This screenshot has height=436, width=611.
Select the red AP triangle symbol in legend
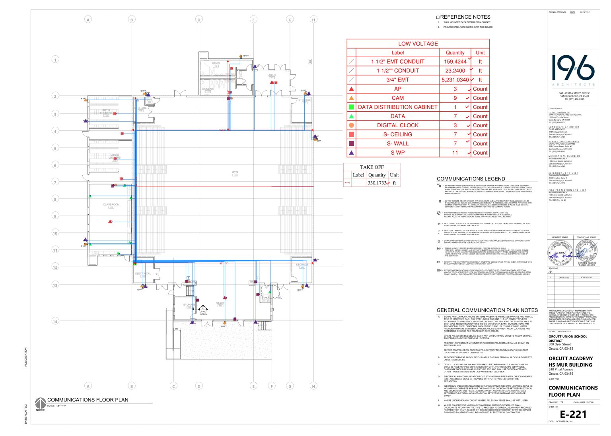pyautogui.click(x=351, y=89)
